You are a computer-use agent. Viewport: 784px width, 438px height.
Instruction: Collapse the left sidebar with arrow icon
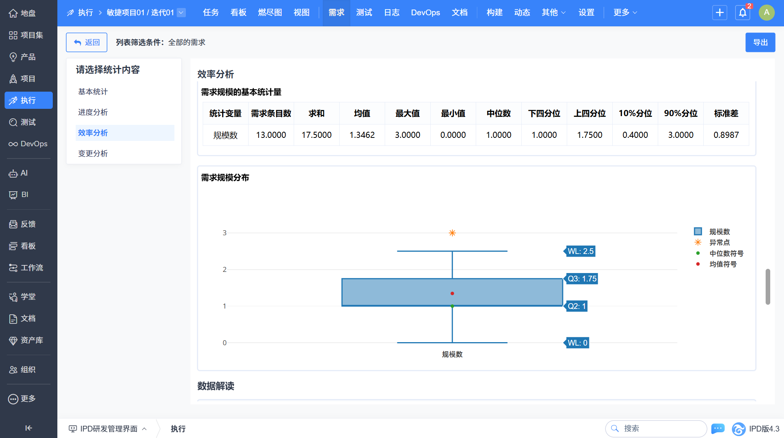[29, 428]
